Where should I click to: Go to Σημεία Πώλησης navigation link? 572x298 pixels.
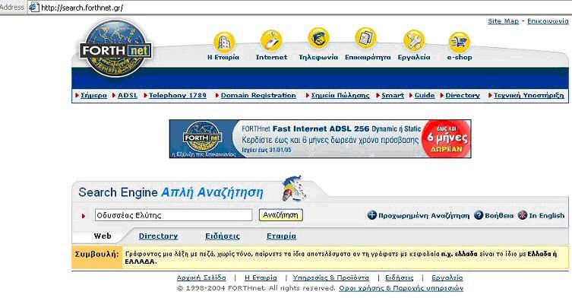(340, 95)
